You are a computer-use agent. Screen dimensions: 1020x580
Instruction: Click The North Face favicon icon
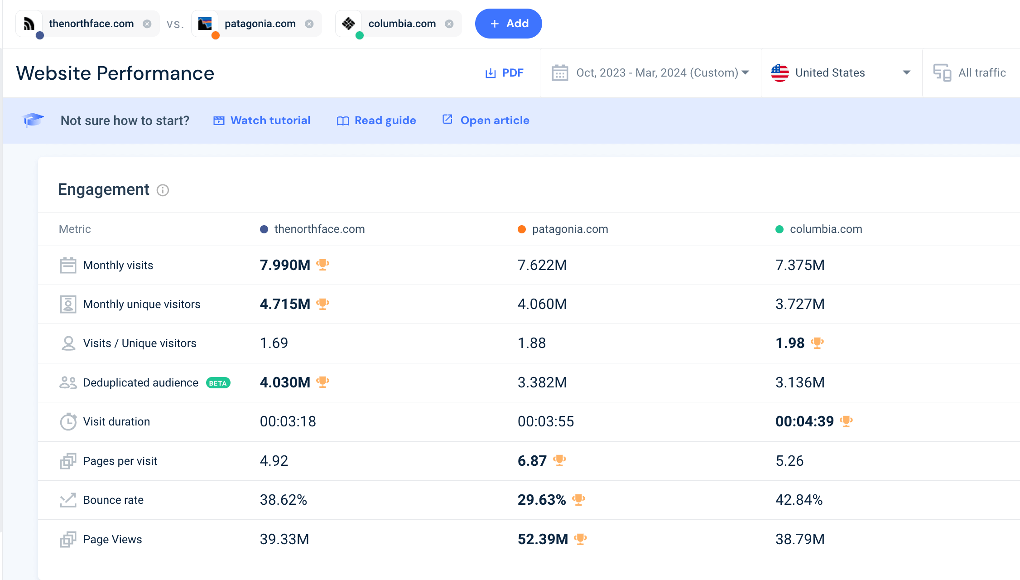tap(29, 24)
